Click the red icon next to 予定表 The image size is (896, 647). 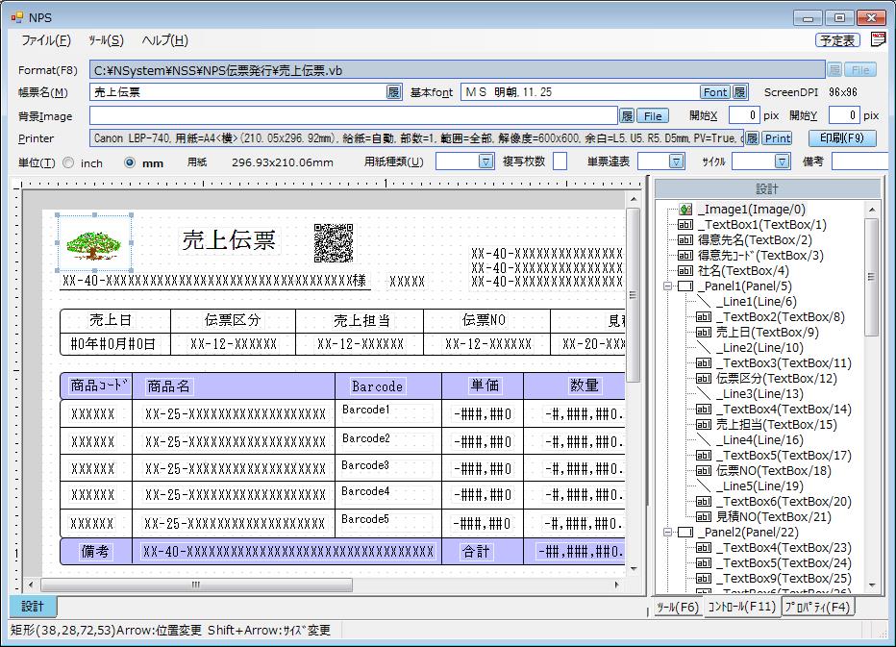tap(878, 39)
